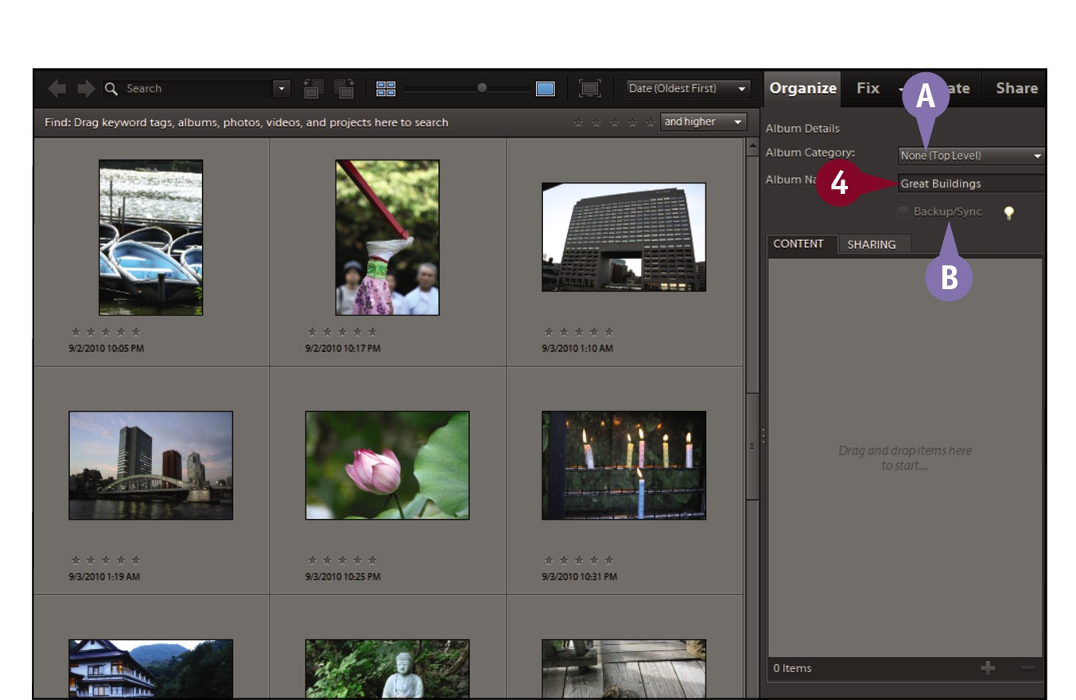The height and width of the screenshot is (700, 1076).
Task: Add items with the plus icon
Action: [988, 668]
